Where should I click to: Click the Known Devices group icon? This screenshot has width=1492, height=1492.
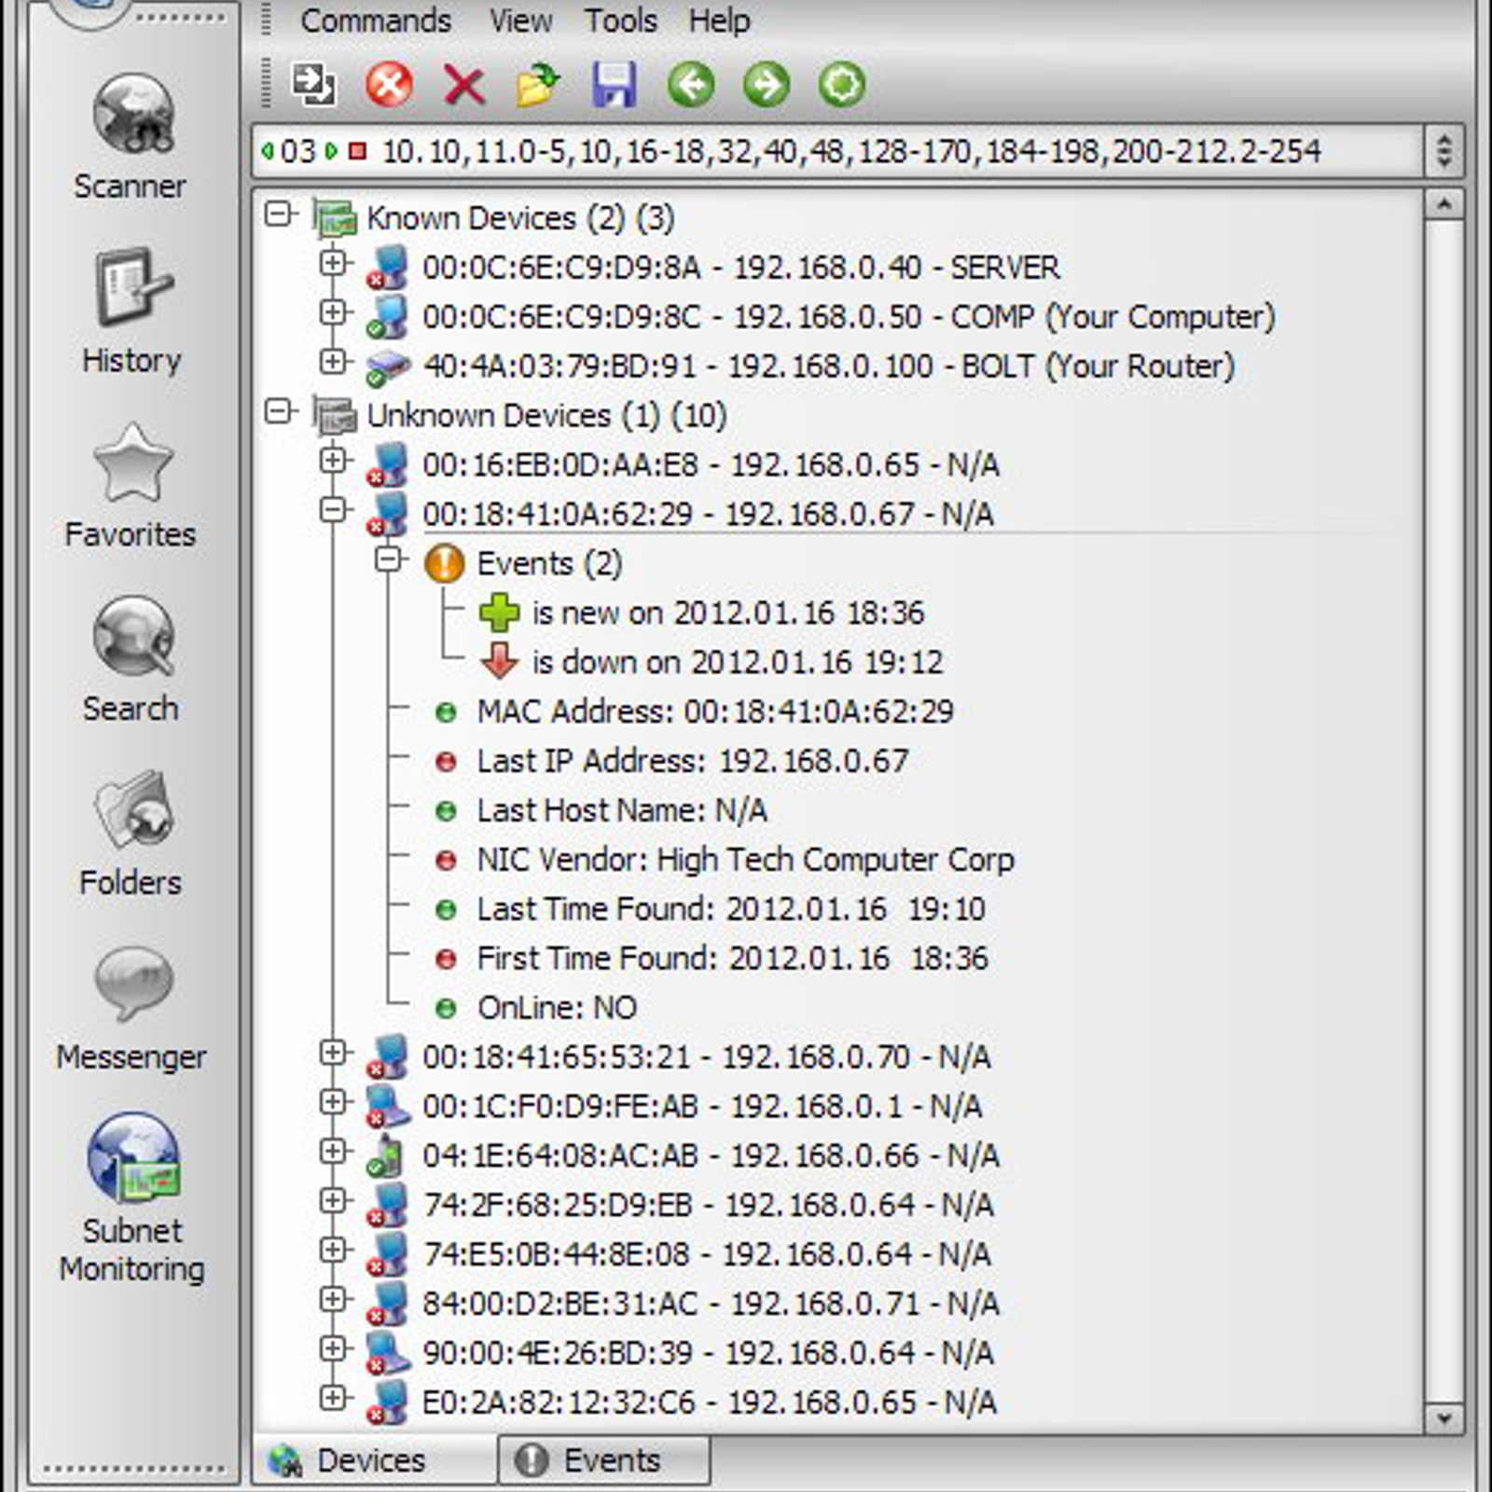335,218
